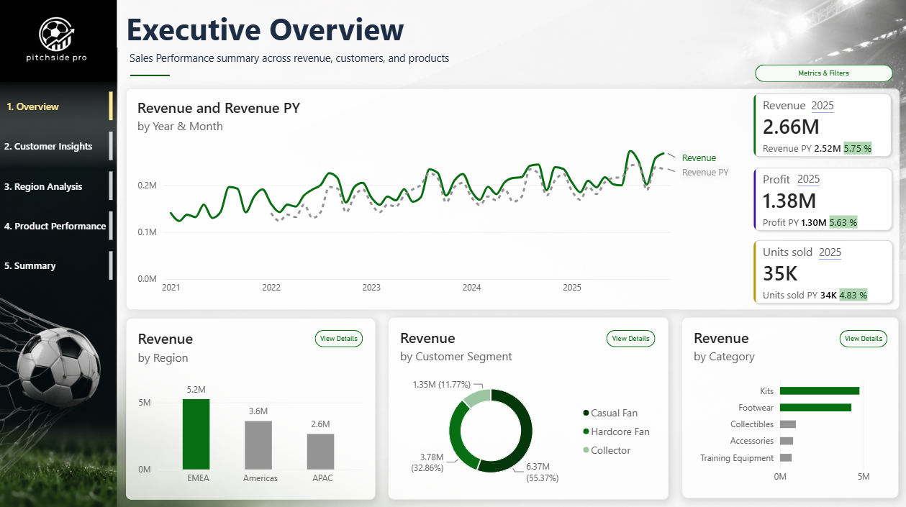Select the Training Equipment bar
Screen dimensions: 906x507
786,457
